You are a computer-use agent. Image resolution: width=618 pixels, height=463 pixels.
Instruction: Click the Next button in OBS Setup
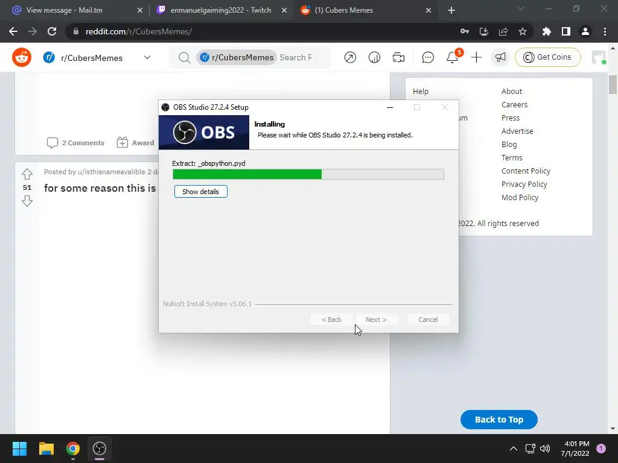375,320
